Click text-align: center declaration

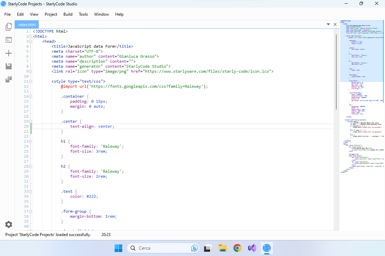pyautogui.click(x=92, y=127)
